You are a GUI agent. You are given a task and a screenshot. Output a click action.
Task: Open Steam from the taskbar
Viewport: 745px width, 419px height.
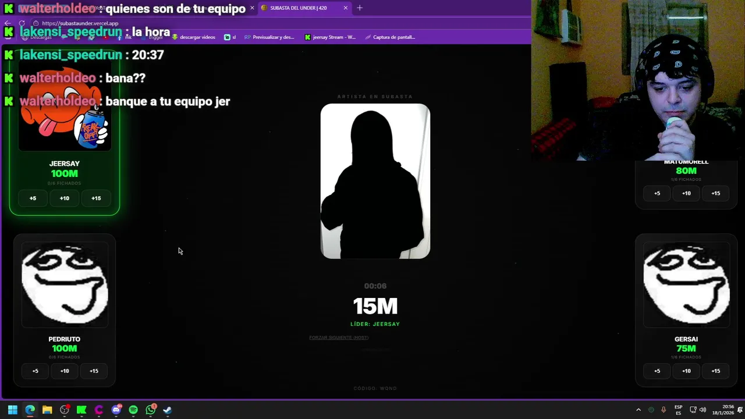(168, 410)
